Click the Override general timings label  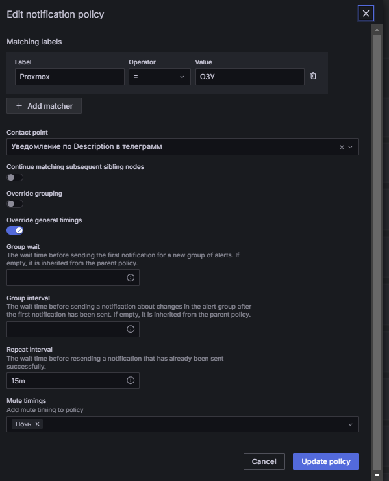44,220
